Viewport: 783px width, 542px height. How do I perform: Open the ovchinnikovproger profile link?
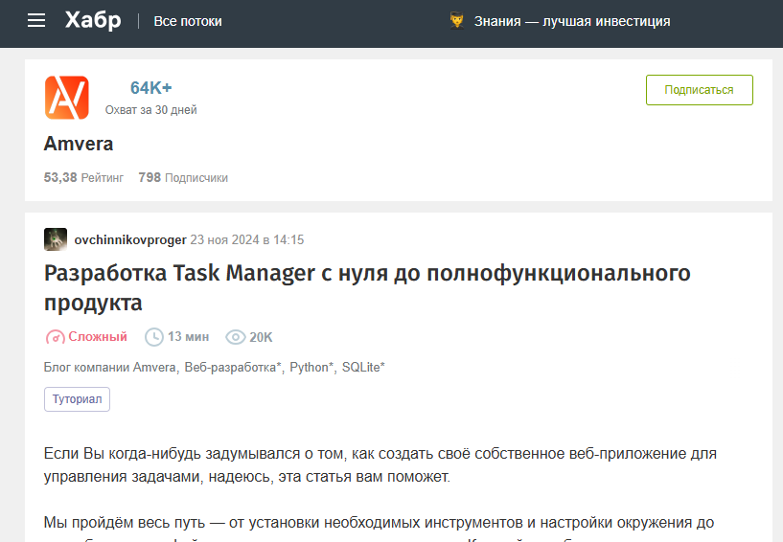coord(130,240)
